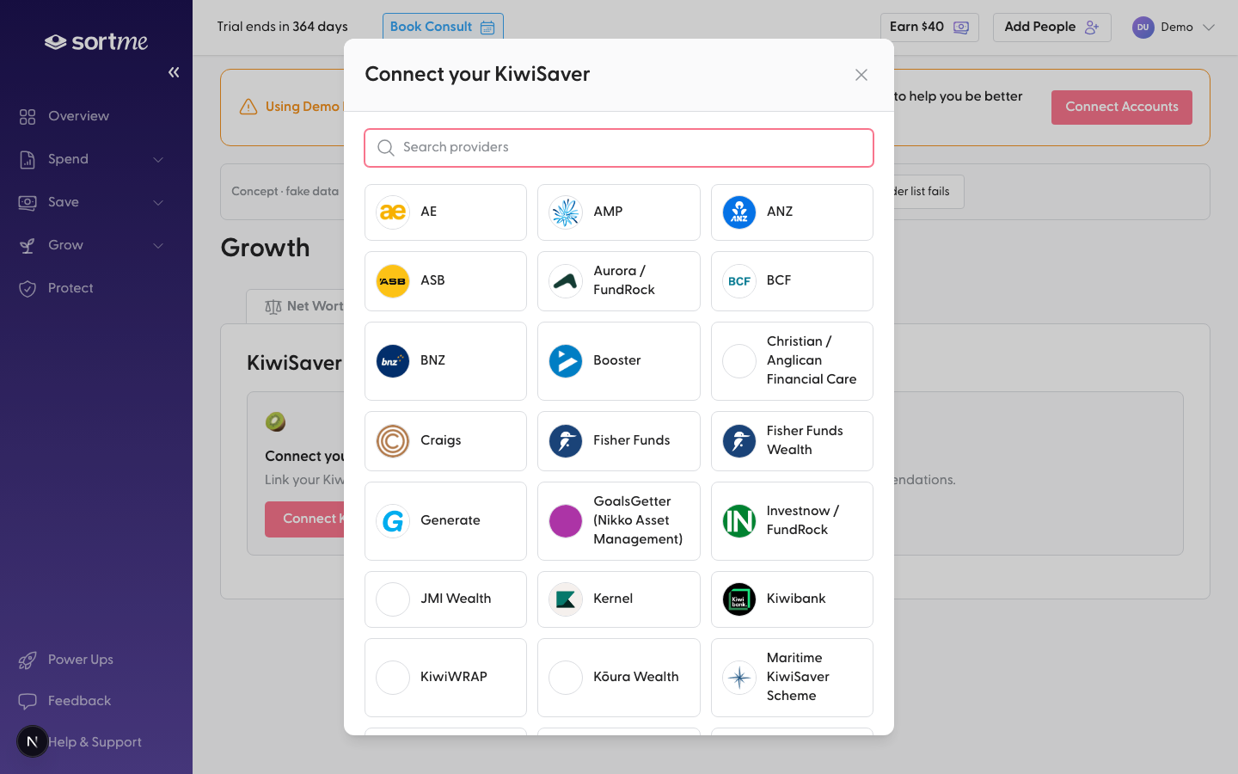Expand the Spend menu chevron
This screenshot has width=1238, height=774.
[158, 159]
